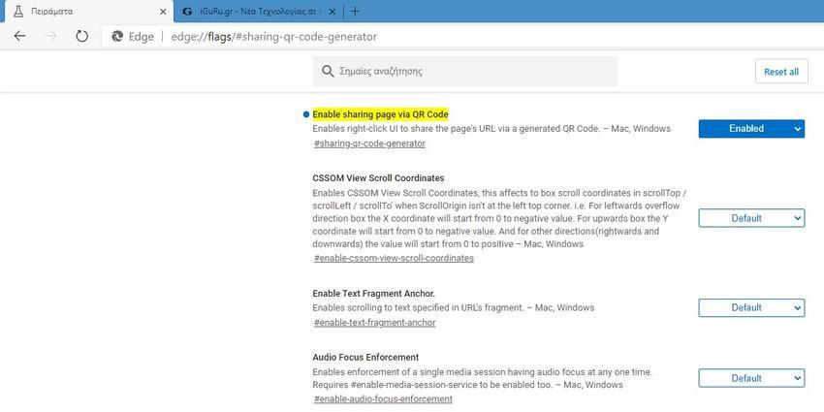824x412 pixels.
Task: Focus the Σημαίες αναζήτησης search field
Action: pyautogui.click(x=464, y=72)
